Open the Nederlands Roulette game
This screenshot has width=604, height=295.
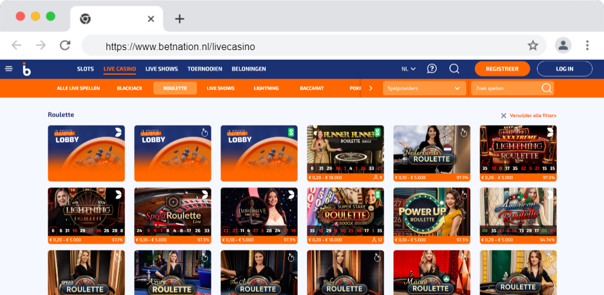point(432,153)
